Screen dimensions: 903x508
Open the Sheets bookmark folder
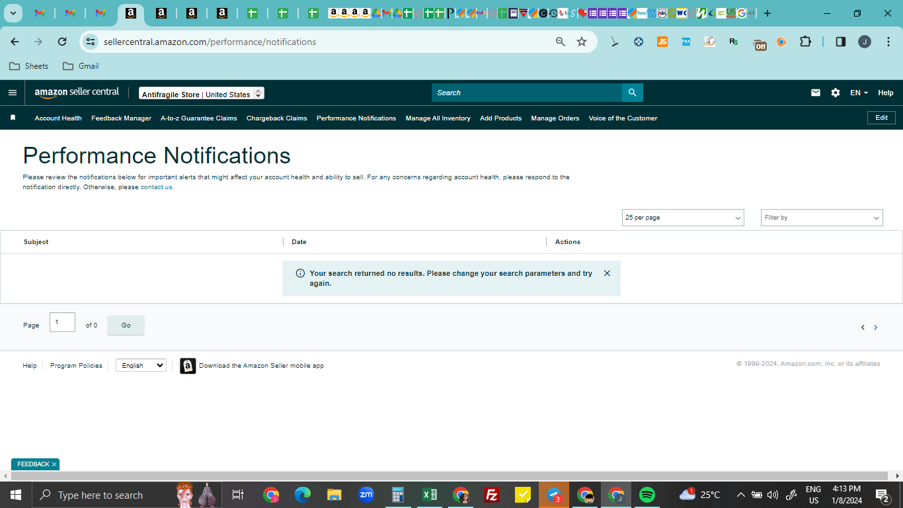click(28, 66)
